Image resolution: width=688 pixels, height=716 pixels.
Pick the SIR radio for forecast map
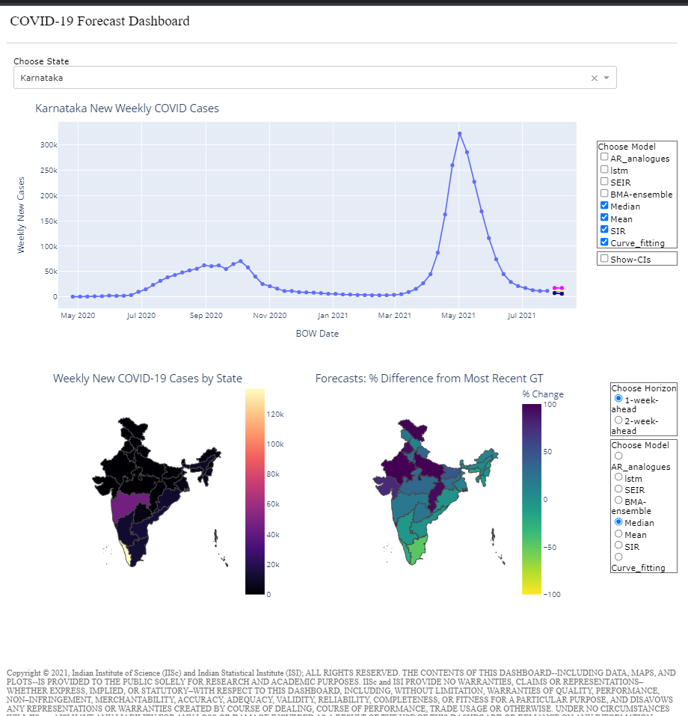618,545
